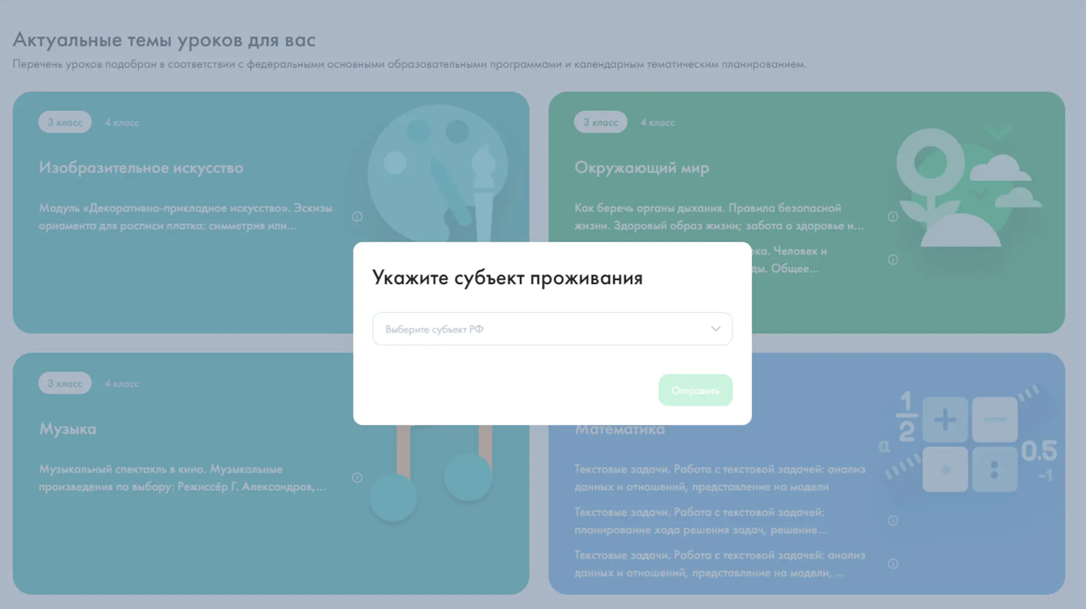Click info icon beside 'Как беречь органы дыхания'
This screenshot has height=609, width=1086.
pos(893,217)
